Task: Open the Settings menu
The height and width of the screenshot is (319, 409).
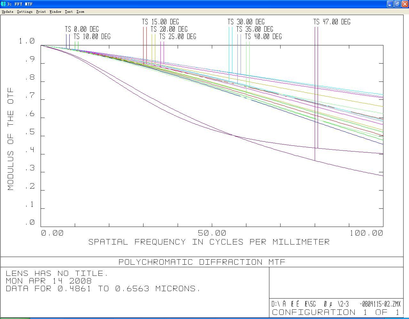Action: [x=25, y=12]
